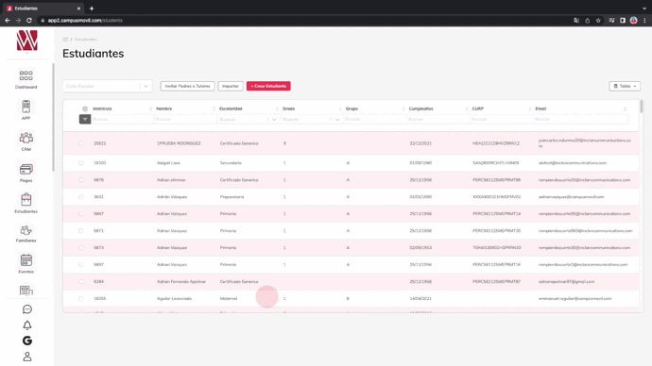Tick the checkbox for student 1PRUEBA RODRIGUEZ
Screen dimensions: 652x366
tap(80, 143)
